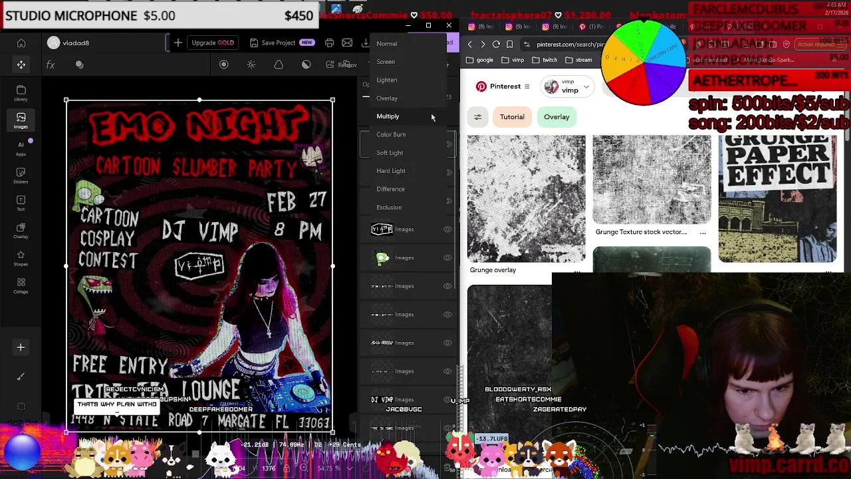This screenshot has width=851, height=479.
Task: Open the shape crop toolbar icon
Action: [x=279, y=65]
